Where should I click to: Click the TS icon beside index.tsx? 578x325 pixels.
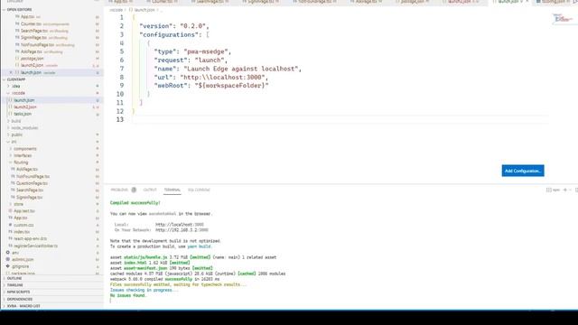tap(10, 232)
